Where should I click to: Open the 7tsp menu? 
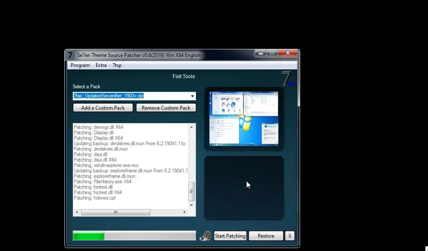(x=117, y=65)
